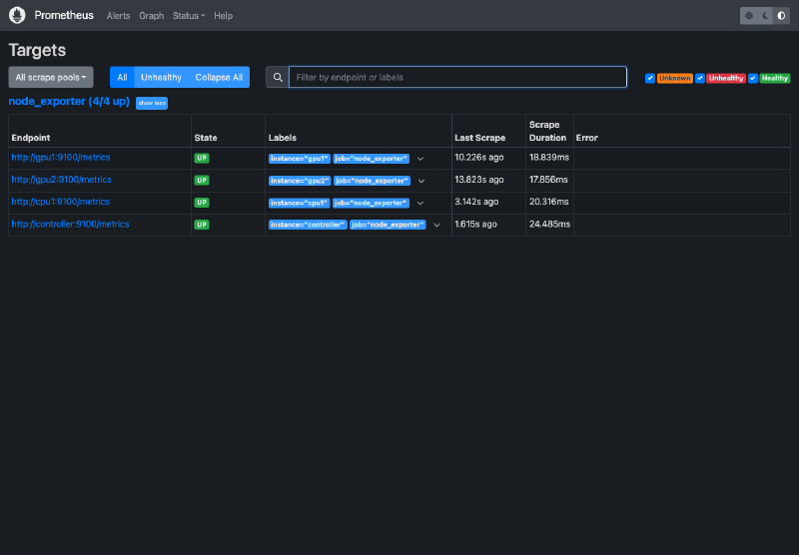Viewport: 799px width, 555px height.
Task: Click the orange Unknown badge
Action: tap(675, 78)
